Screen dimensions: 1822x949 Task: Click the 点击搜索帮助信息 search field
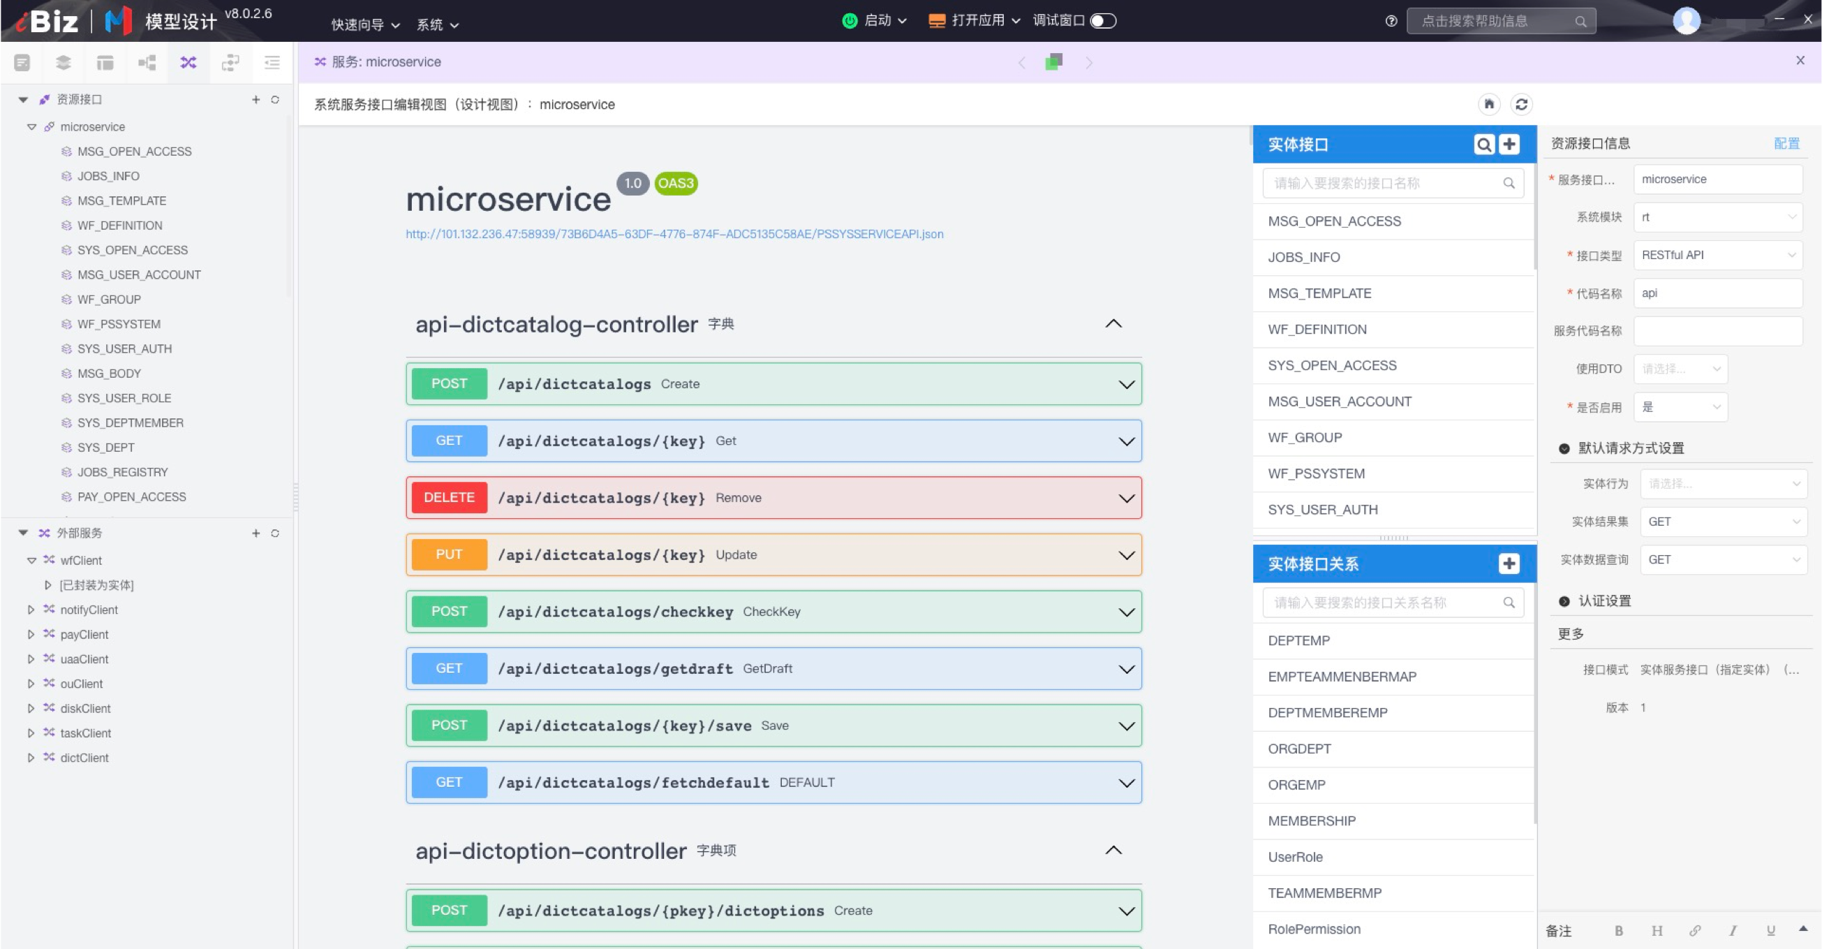coord(1501,21)
